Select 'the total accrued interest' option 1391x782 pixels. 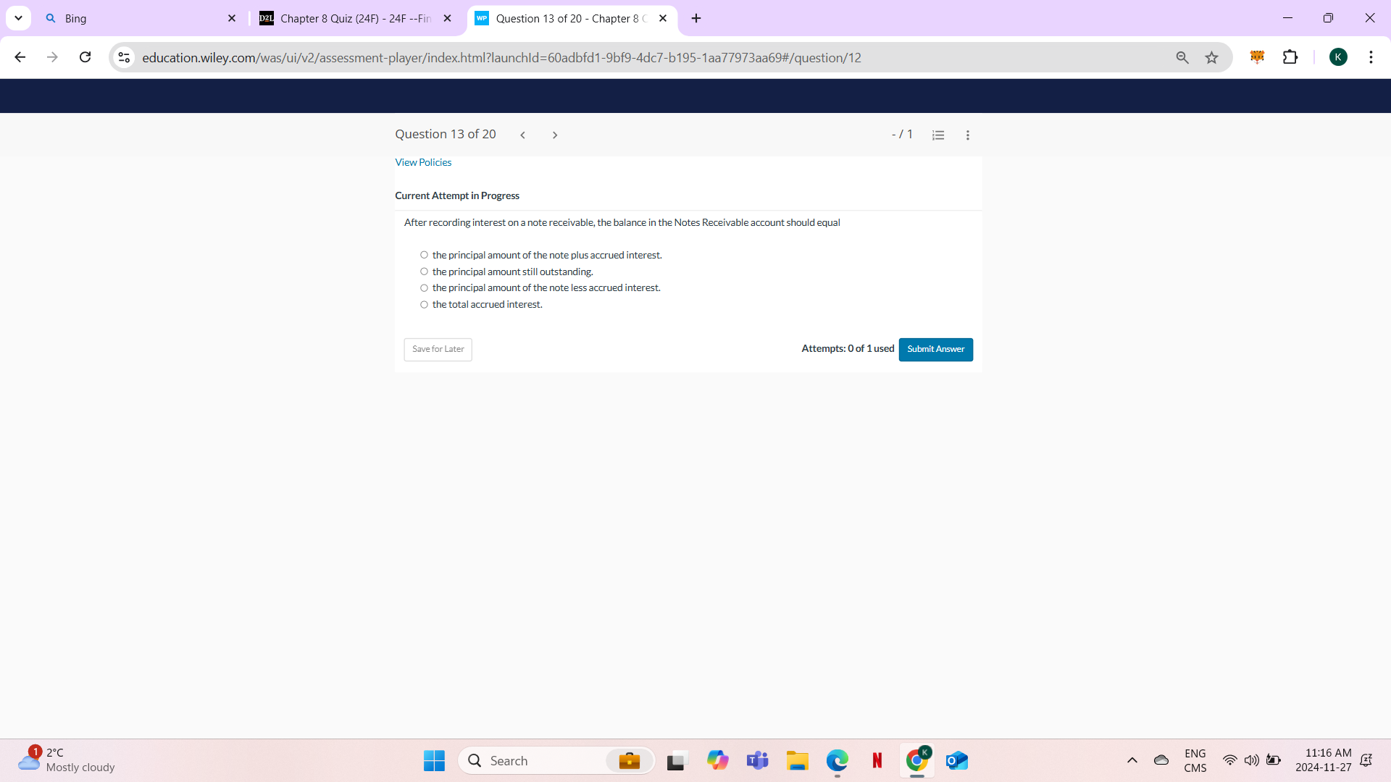424,304
